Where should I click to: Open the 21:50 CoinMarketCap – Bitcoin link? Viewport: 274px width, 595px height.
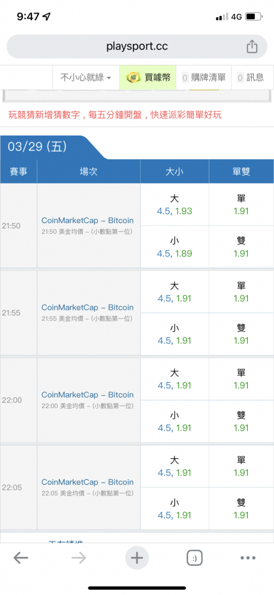pyautogui.click(x=87, y=221)
